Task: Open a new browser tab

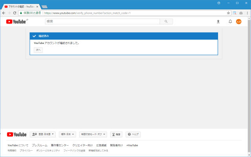Action: point(44,7)
